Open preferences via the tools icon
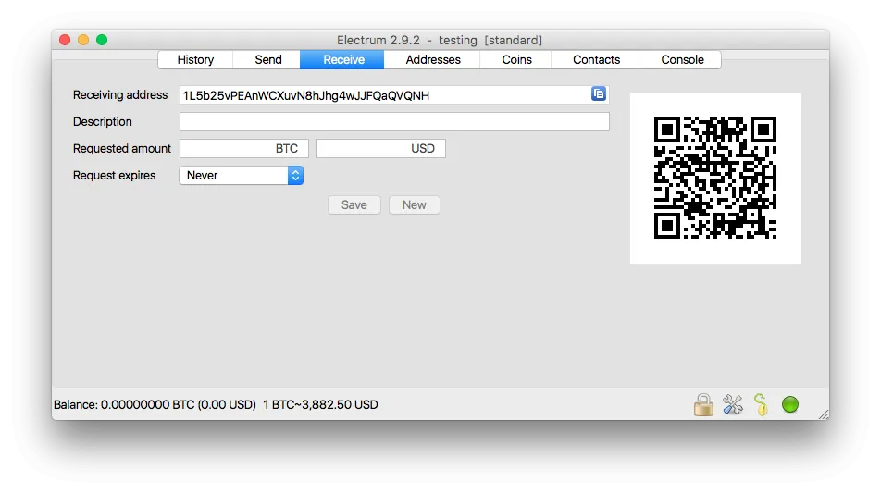The width and height of the screenshot is (881, 494). coord(733,405)
